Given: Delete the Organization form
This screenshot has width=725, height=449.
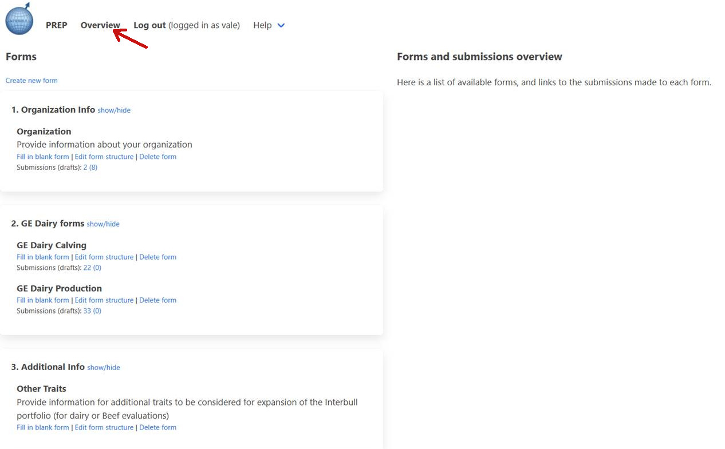Looking at the screenshot, I should point(157,157).
